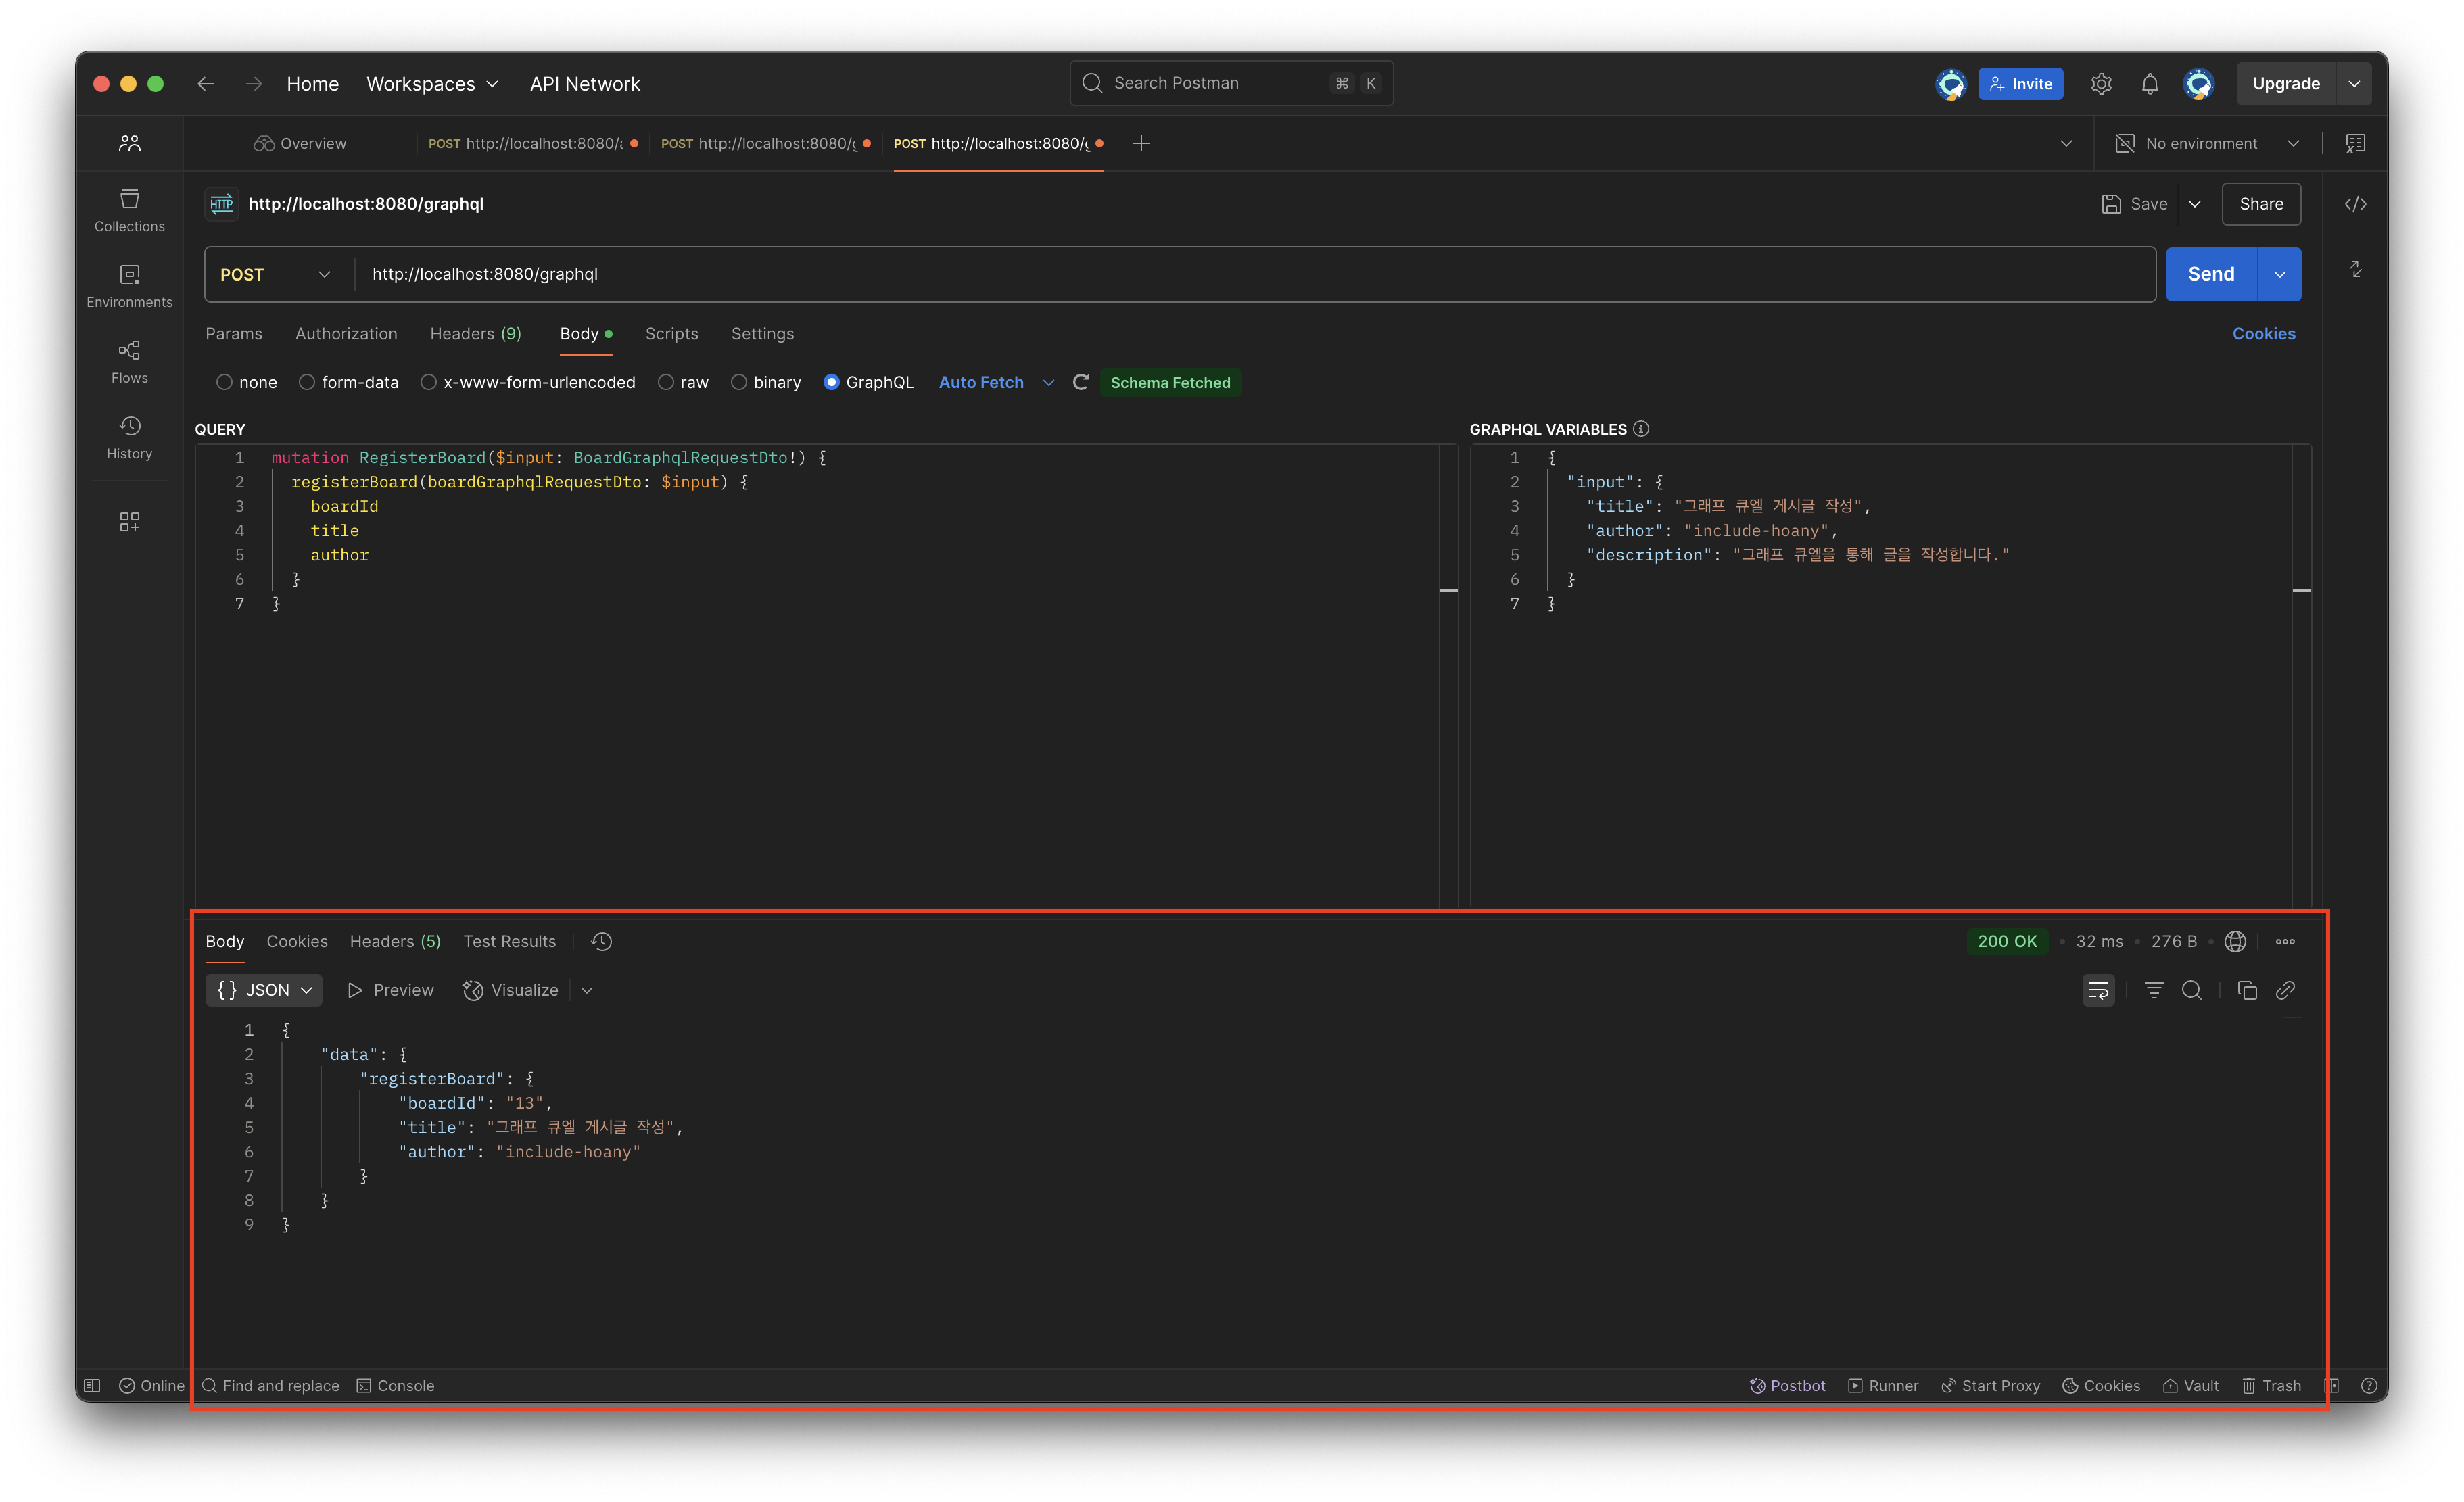Open the Collections sidebar panel
This screenshot has width=2464, height=1502.
pos(129,209)
